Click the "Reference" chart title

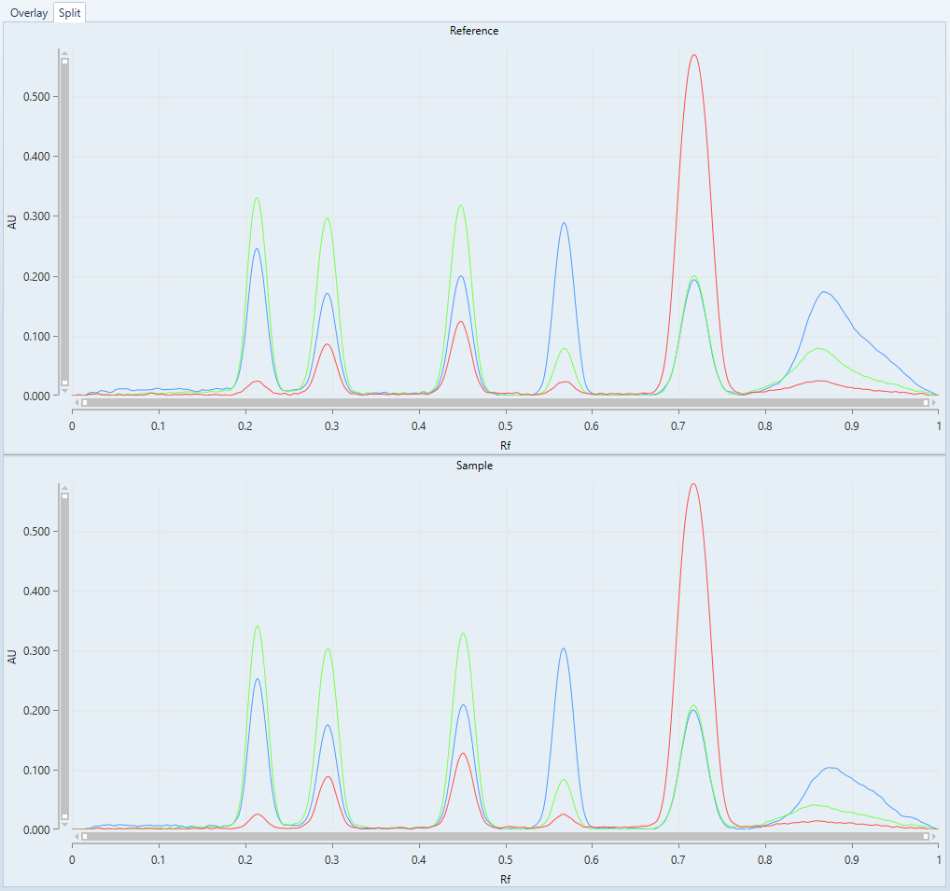pyautogui.click(x=474, y=30)
